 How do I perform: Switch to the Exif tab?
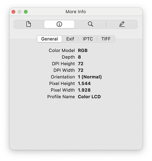pyautogui.click(x=70, y=39)
